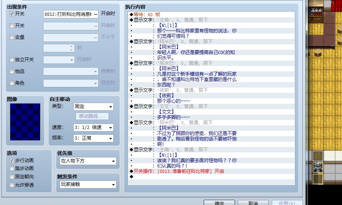Select line 不过为了照顾你的感受

point(211,134)
